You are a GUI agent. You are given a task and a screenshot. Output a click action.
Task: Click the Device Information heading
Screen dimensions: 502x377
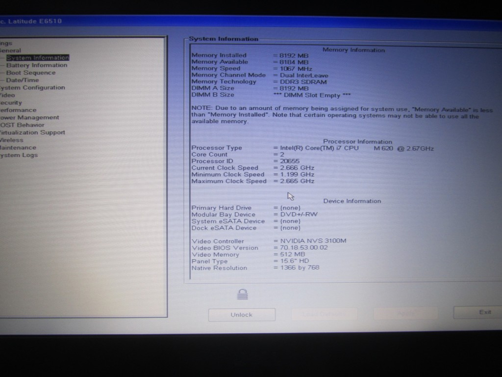pyautogui.click(x=352, y=201)
